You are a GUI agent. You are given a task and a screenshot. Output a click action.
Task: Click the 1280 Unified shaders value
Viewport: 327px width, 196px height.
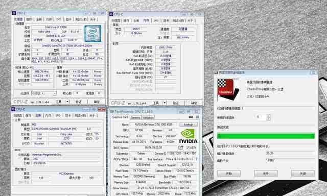(143, 165)
